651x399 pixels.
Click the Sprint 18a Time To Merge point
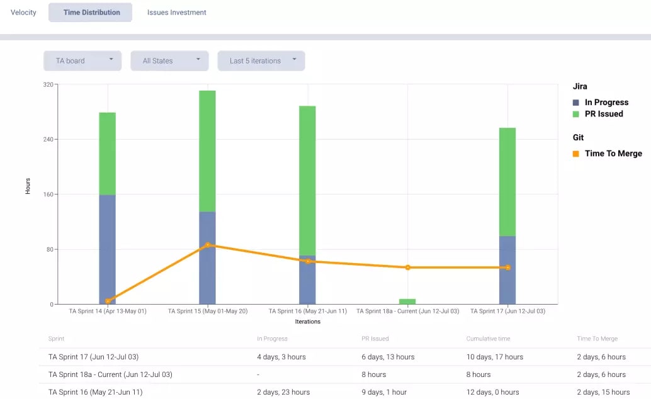(x=408, y=267)
